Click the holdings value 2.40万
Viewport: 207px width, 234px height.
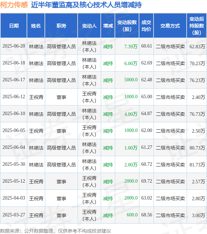click(x=198, y=97)
